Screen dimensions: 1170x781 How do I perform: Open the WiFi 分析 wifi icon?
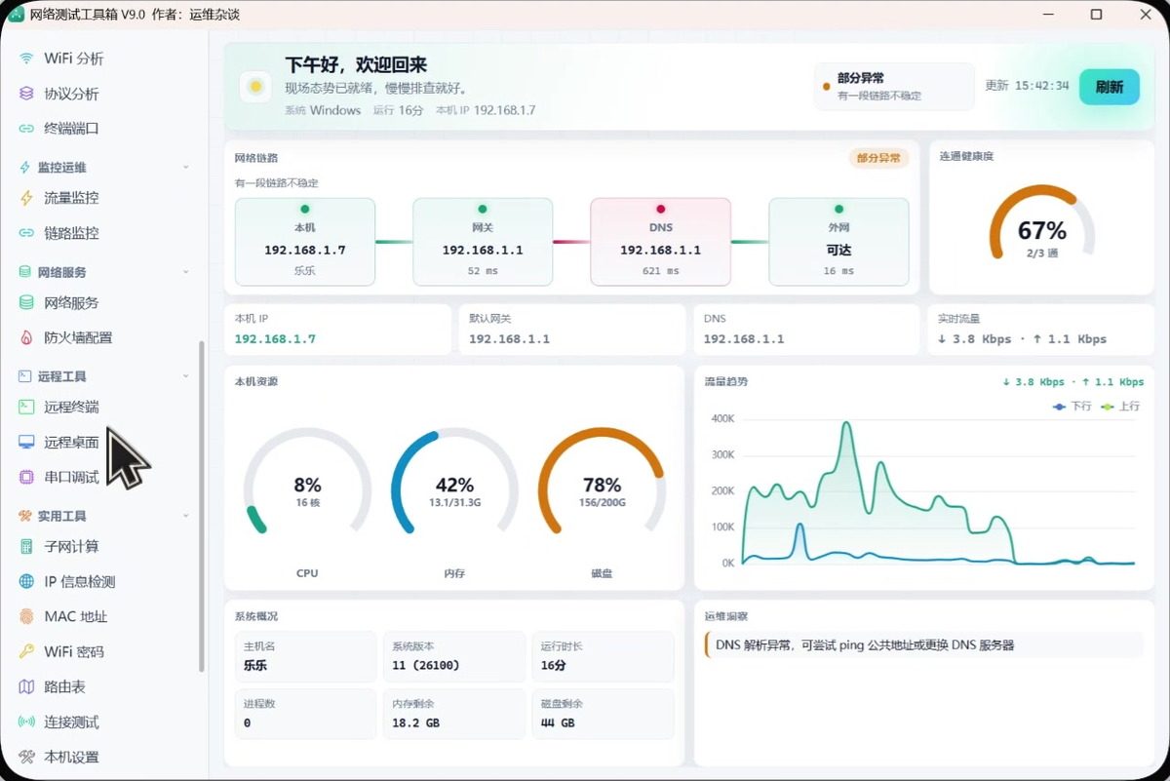[26, 59]
